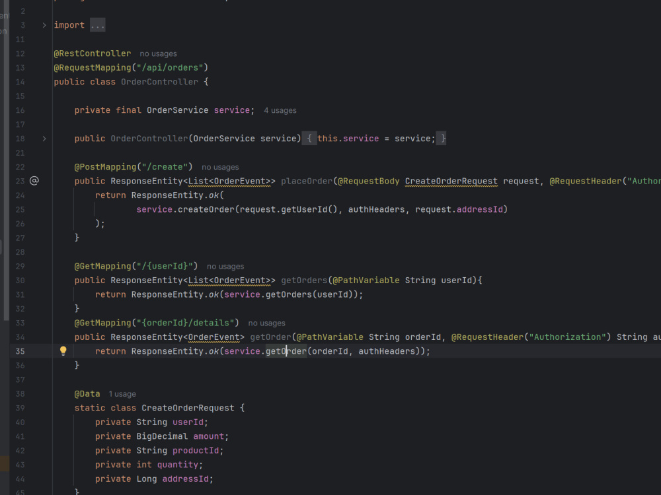Click the CreateOrderRequest type in placeOrder parameters

[451, 181]
